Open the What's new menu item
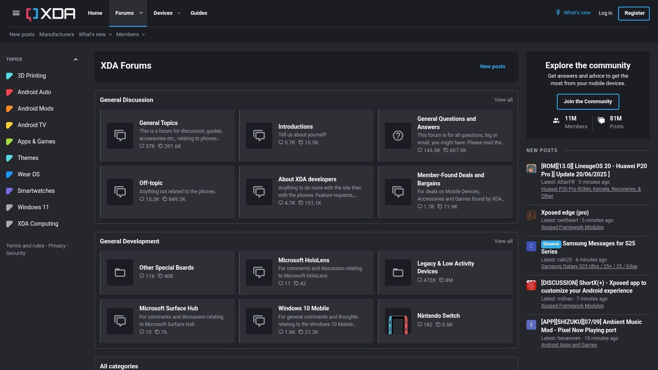 pos(573,12)
